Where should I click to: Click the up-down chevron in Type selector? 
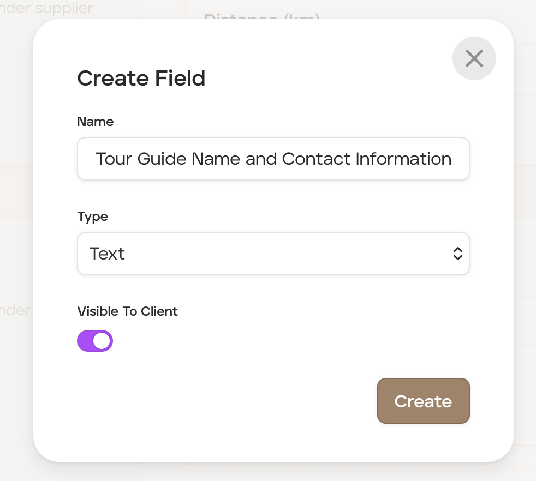pyautogui.click(x=457, y=254)
